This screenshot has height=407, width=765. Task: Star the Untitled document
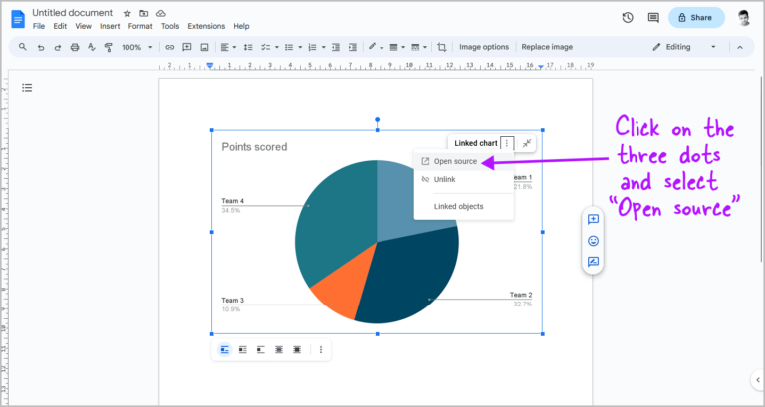tap(127, 13)
